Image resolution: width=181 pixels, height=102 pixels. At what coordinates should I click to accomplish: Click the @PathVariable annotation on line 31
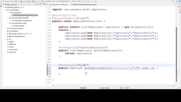coord(120,68)
